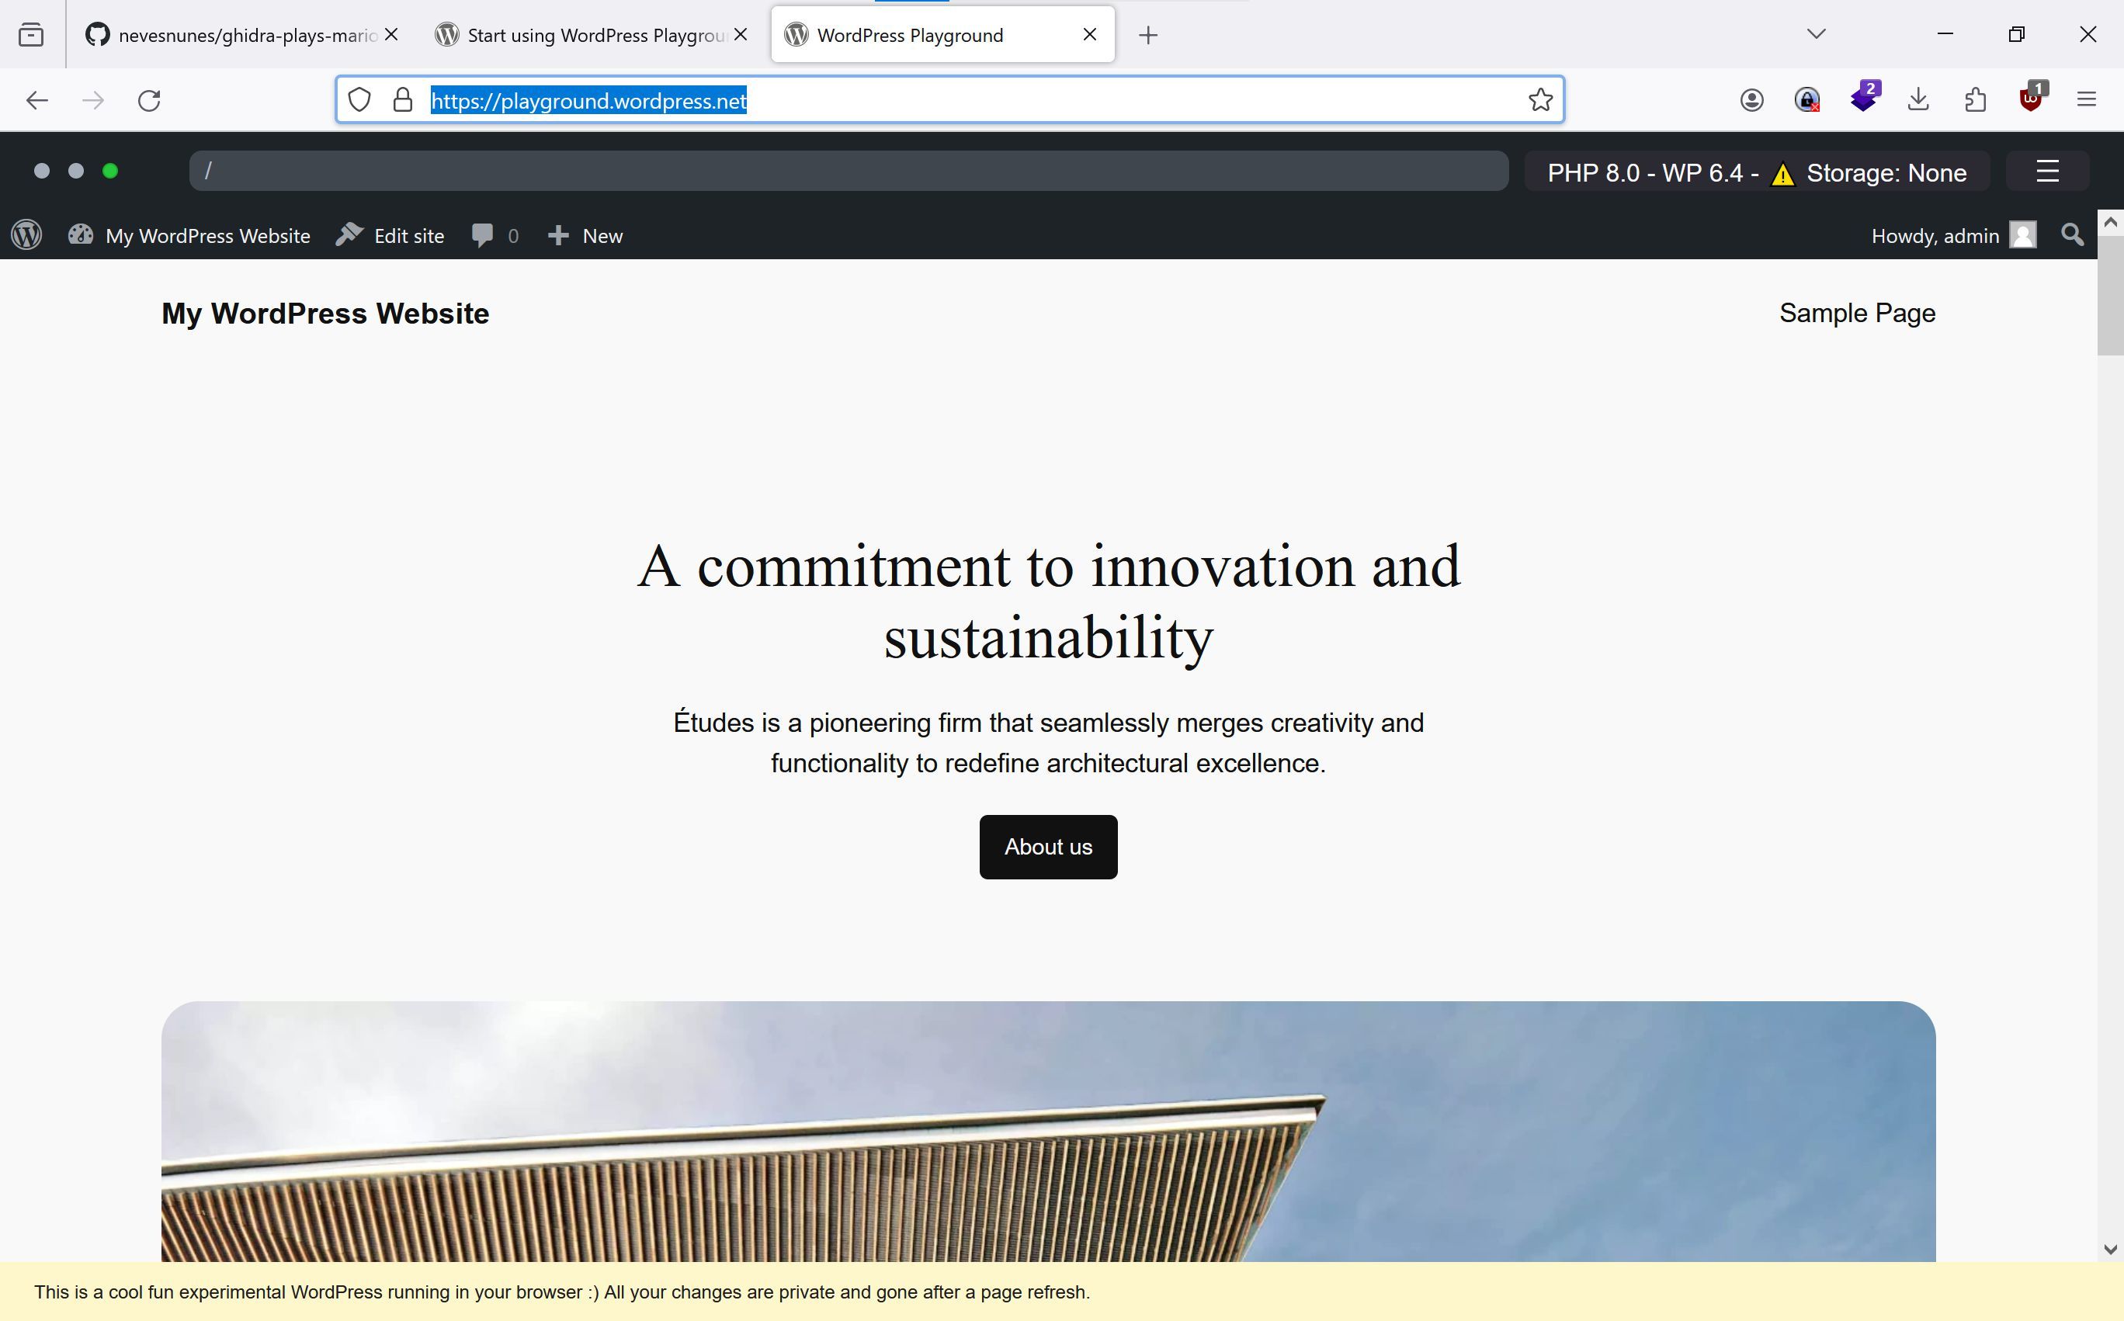Open the Downloads panel icon
The image size is (2124, 1321).
pos(1919,99)
